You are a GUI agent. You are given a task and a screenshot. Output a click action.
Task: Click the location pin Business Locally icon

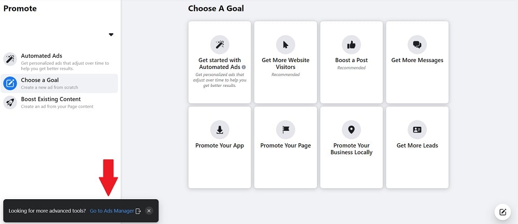pos(351,130)
